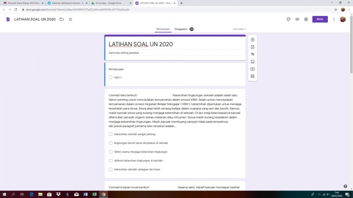
Task: Switch to the Tanggapan tab
Action: (x=180, y=29)
